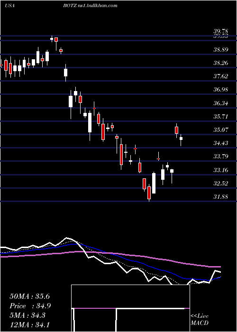Viewport: 237px width, 332px height.
Task: Click the 32.52 price level label
Action: 221,184
